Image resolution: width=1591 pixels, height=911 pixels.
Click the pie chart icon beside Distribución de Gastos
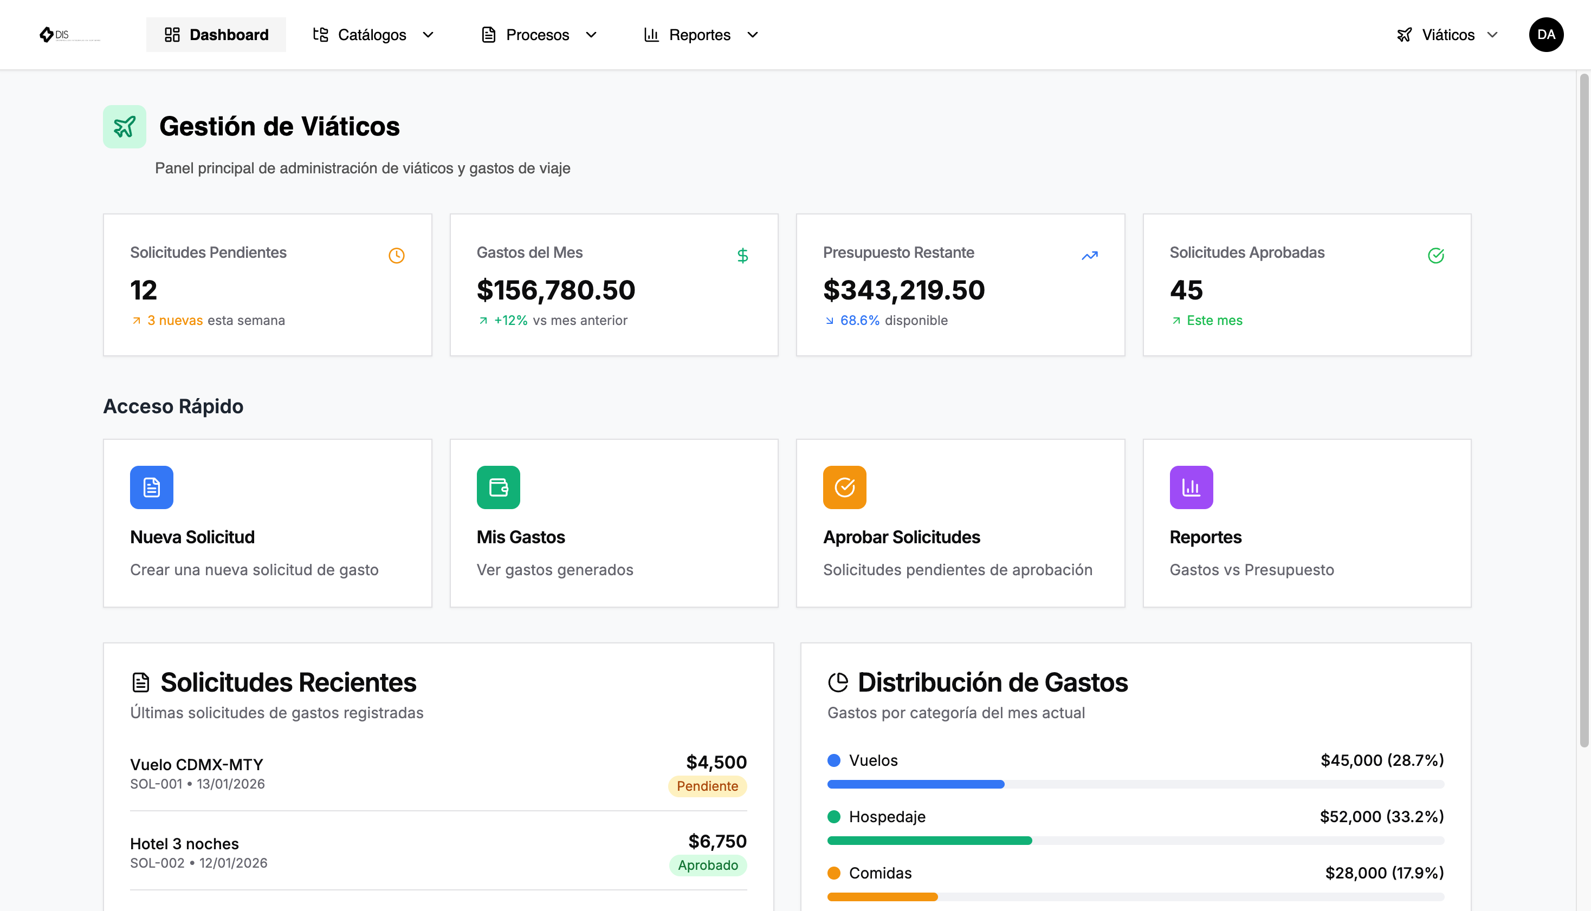[x=838, y=682]
